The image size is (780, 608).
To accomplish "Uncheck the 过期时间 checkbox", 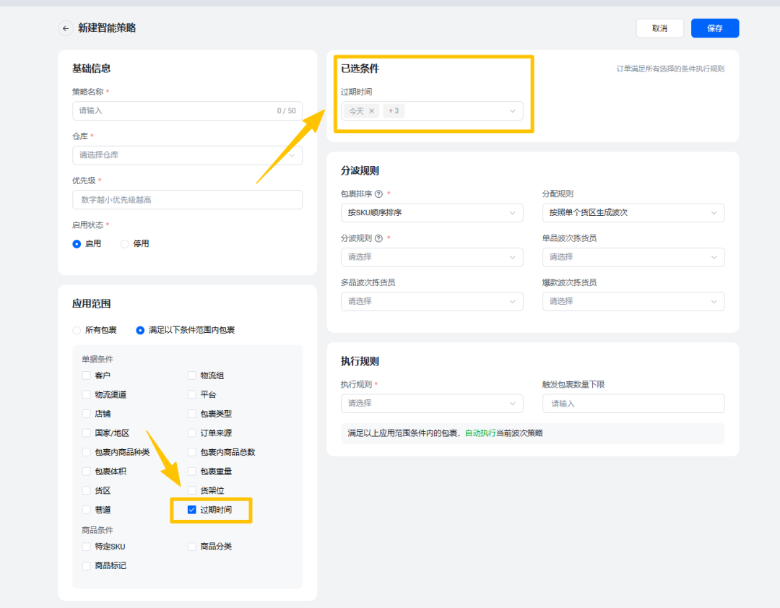I will (192, 510).
